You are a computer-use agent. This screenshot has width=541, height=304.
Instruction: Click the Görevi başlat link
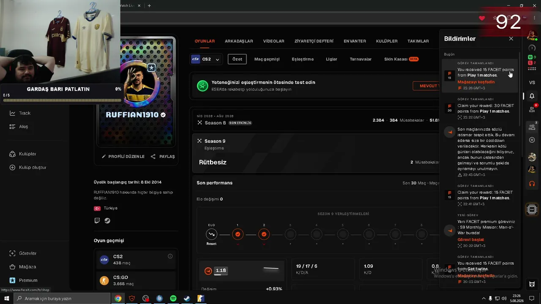470,239
